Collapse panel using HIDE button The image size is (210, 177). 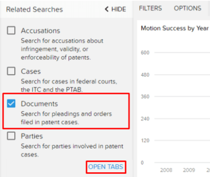pos(115,9)
